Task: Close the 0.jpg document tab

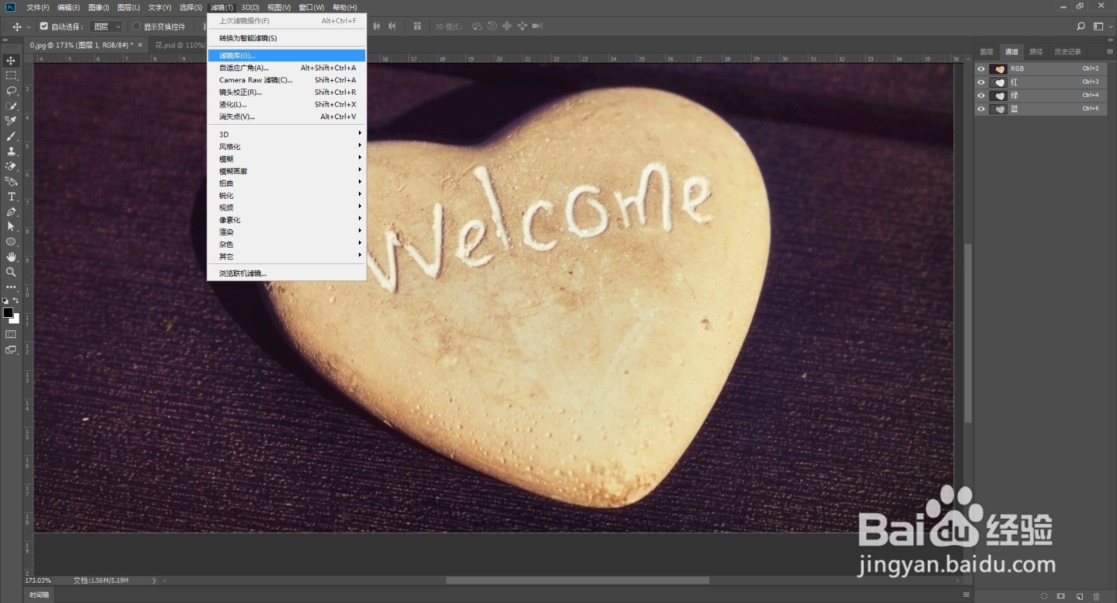Action: [x=140, y=45]
